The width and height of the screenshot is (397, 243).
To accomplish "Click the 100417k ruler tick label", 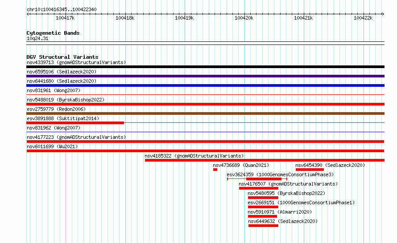I will 65,18.
